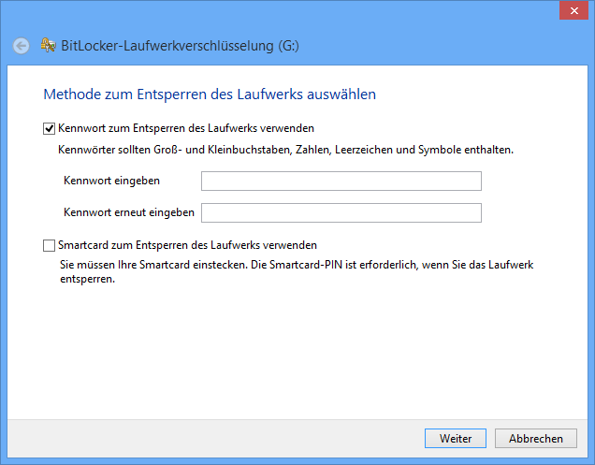Click label 'Kennwort zum Entsperren des Laufwerks verwenden'

(x=186, y=128)
